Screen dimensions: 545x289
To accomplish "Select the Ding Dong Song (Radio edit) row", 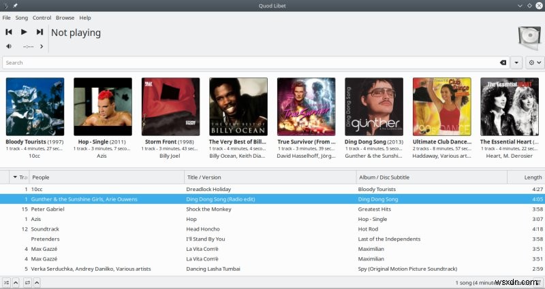I will click(x=272, y=199).
